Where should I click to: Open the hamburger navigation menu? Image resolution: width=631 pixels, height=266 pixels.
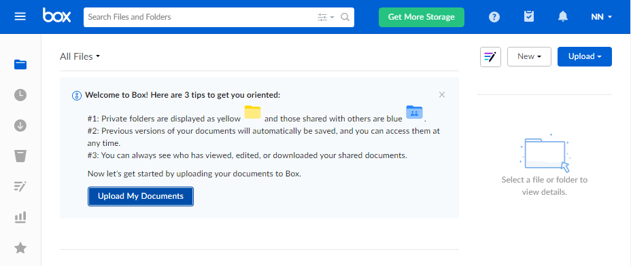pyautogui.click(x=20, y=16)
